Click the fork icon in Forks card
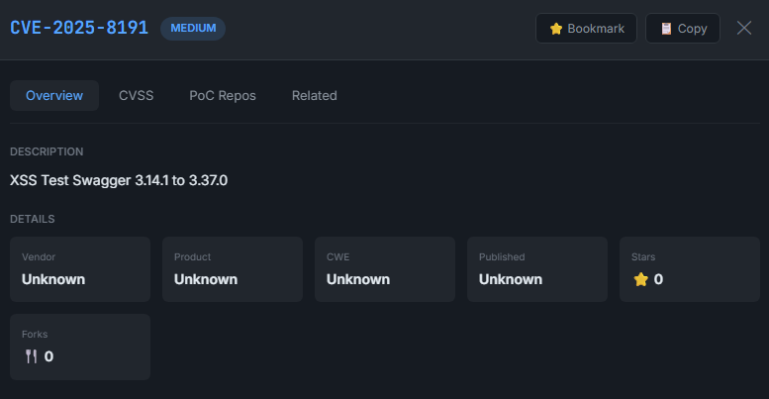 (x=32, y=356)
